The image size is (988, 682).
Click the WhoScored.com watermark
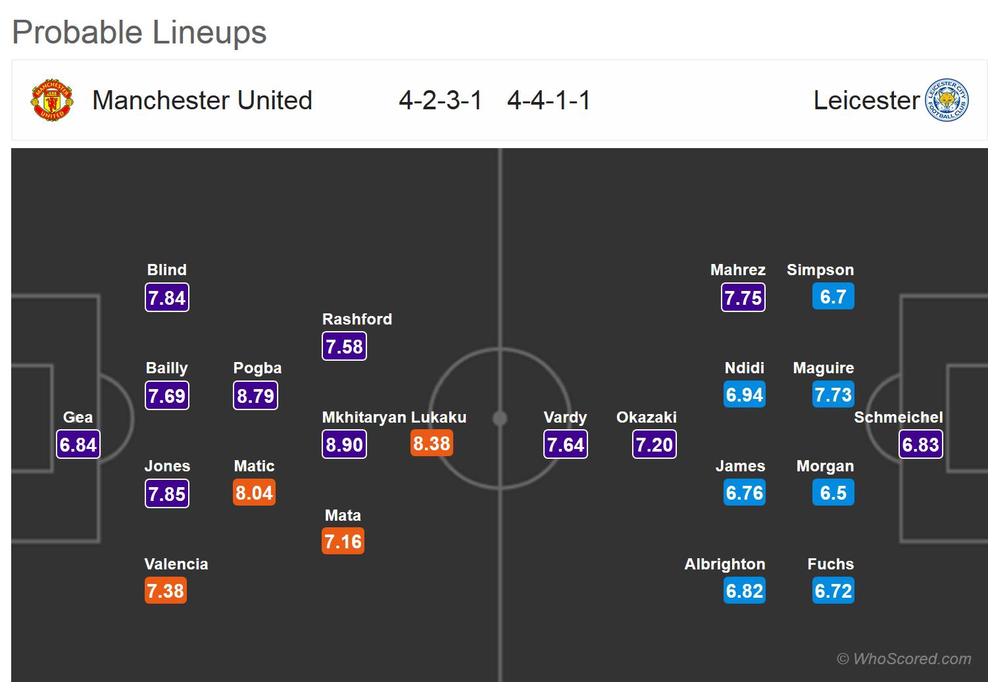coord(904,658)
